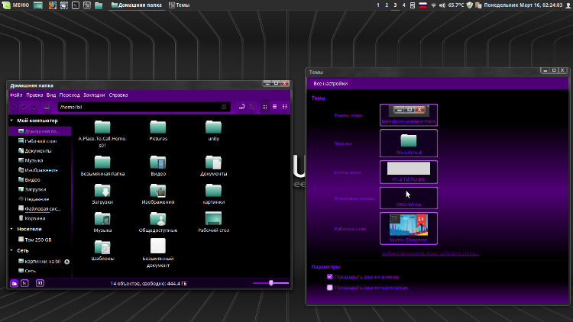Screen dimensions: 573x322
Task: Click the home folder toolbar icon
Action: [x=47, y=107]
